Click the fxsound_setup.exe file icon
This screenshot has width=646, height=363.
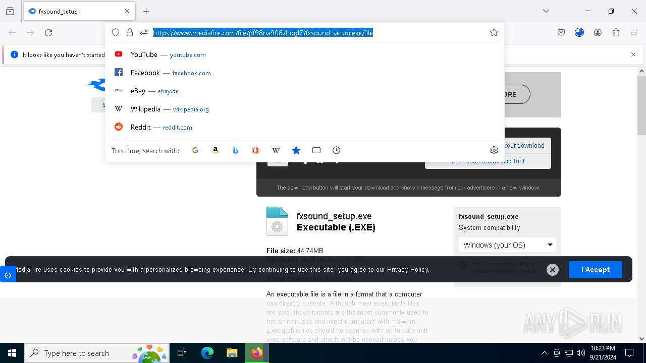pos(277,221)
